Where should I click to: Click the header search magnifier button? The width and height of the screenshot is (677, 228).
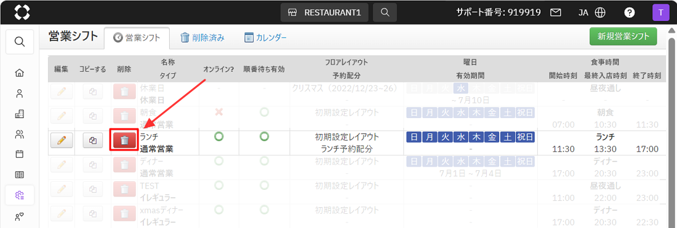[x=385, y=12]
